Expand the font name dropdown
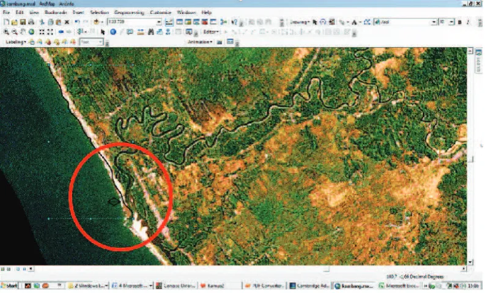The image size is (485, 293). 434,22
